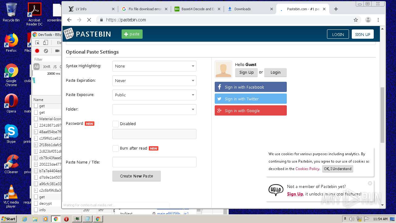This screenshot has height=223, width=396.
Task: Sign in with Twitter
Action: [251, 99]
